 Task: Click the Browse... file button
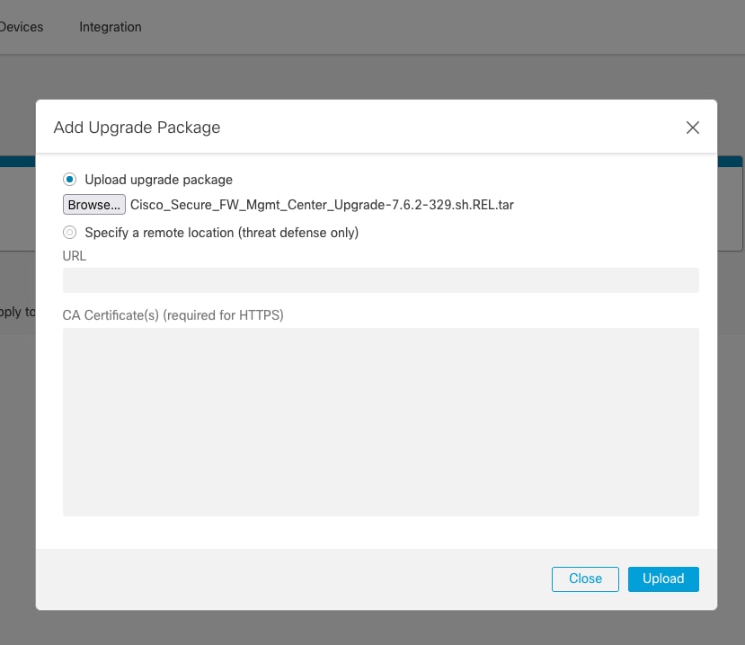pos(93,205)
